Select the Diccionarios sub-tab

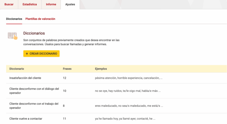click(x=14, y=19)
